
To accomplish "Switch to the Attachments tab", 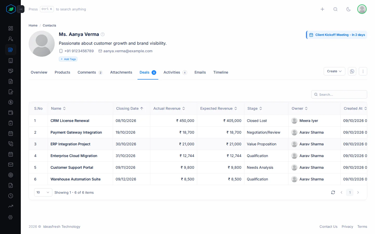I will pyautogui.click(x=121, y=72).
